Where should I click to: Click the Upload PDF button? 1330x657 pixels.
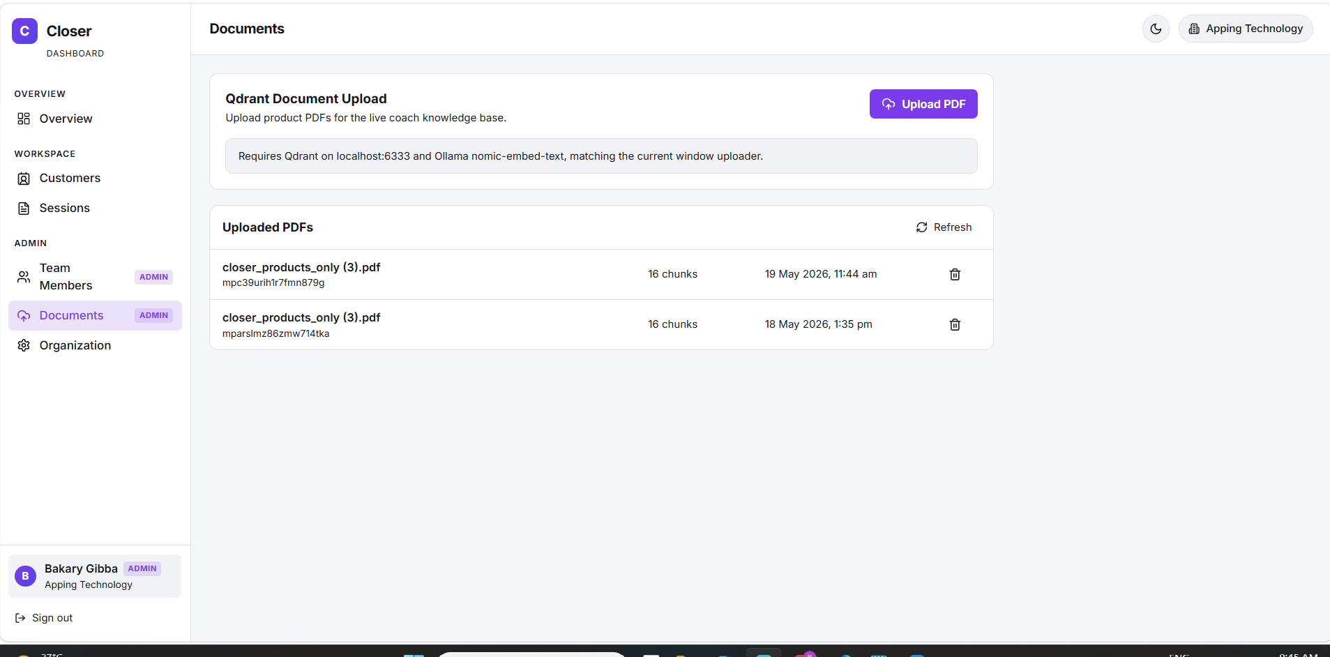(923, 104)
